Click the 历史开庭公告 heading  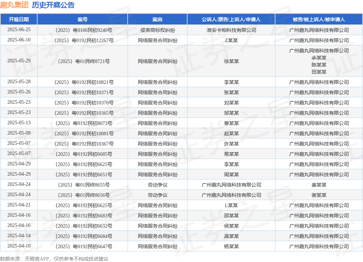(53, 5)
